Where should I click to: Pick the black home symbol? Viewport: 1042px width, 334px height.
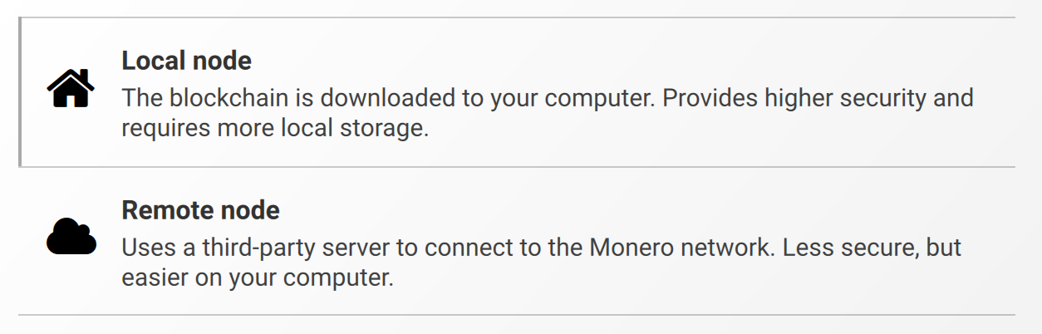[71, 88]
